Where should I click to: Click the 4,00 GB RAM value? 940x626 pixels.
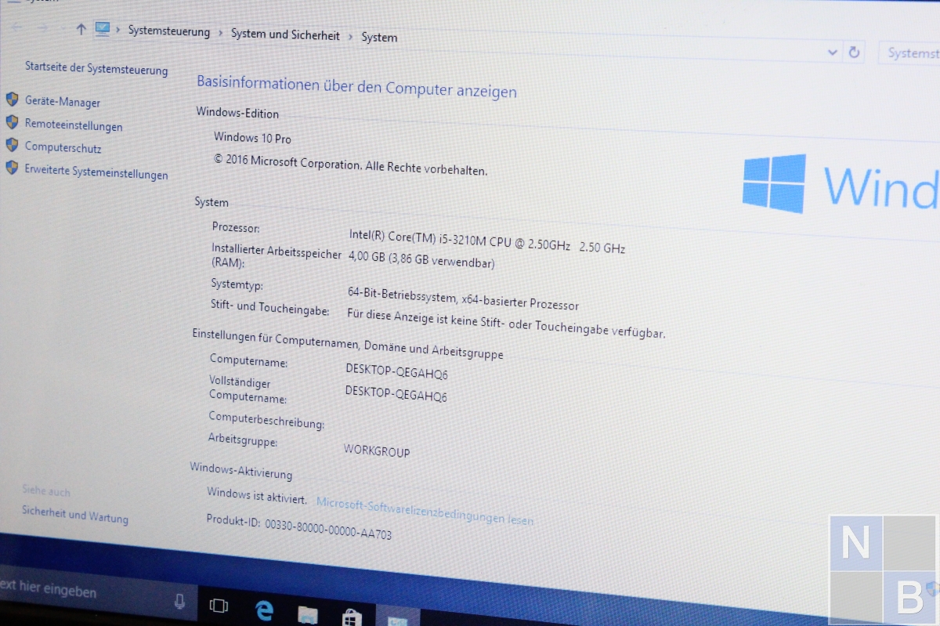tap(421, 259)
